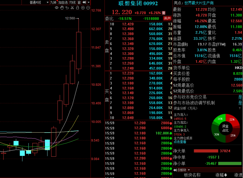Open the 普通K线 chart type dropdown
The height and width of the screenshot is (178, 243).
click(48, 2)
